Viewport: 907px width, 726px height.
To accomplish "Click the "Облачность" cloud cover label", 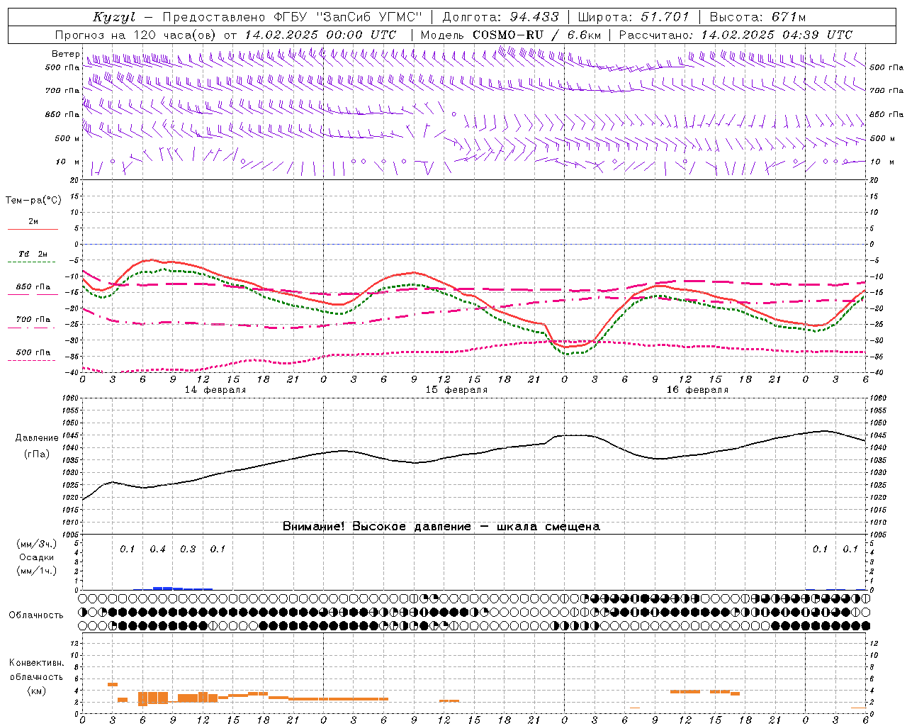I will [x=36, y=615].
